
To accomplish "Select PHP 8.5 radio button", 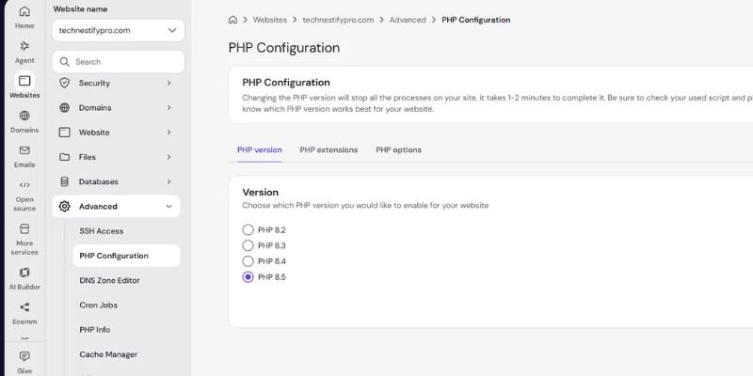I will 248,277.
